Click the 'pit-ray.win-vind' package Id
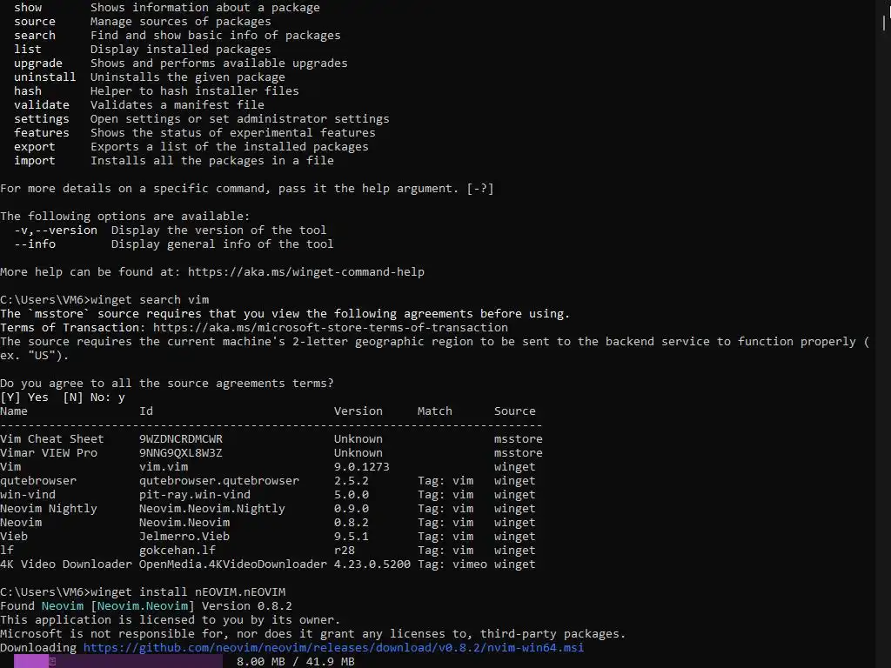Image resolution: width=891 pixels, height=668 pixels. click(195, 495)
